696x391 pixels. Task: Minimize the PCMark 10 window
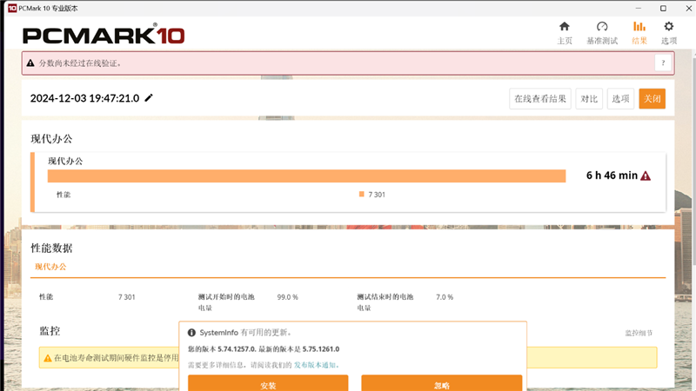[x=639, y=8]
